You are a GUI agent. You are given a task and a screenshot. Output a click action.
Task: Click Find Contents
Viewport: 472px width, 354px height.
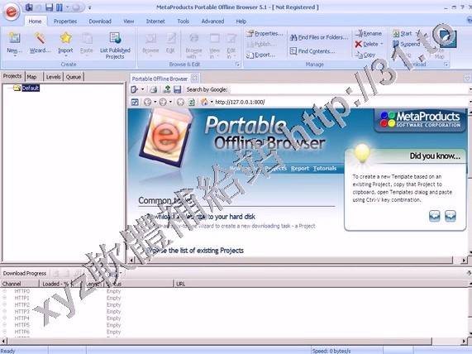(x=312, y=51)
